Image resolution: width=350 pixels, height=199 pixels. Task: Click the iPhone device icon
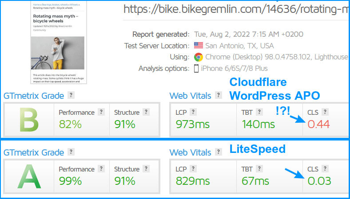coord(196,68)
